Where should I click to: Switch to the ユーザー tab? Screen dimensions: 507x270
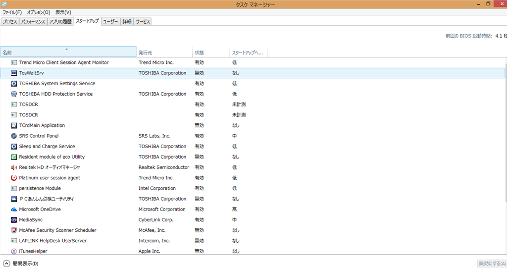coord(110,22)
